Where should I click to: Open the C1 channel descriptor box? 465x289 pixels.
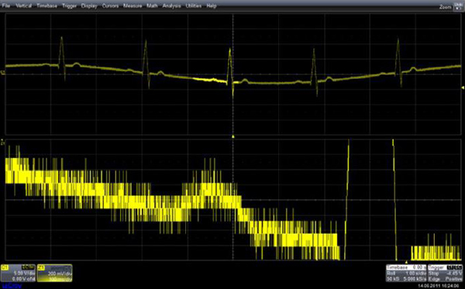point(19,273)
